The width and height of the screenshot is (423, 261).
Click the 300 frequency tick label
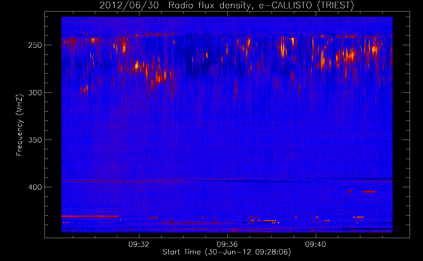[35, 93]
